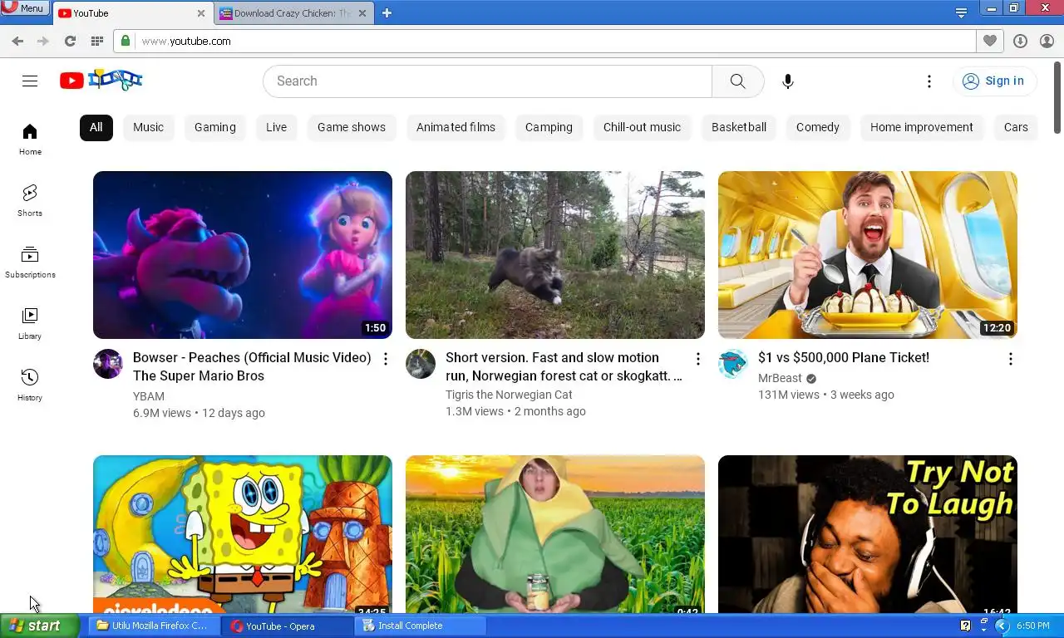This screenshot has width=1064, height=638.
Task: Play the Try Not To Laugh thumbnail
Action: coord(868,534)
